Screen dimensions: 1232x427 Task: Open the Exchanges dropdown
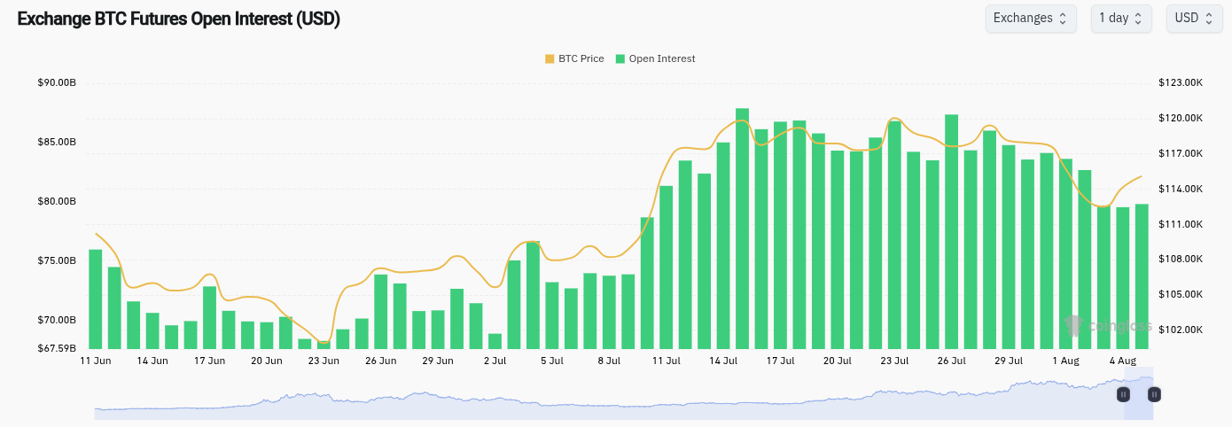click(x=1031, y=19)
